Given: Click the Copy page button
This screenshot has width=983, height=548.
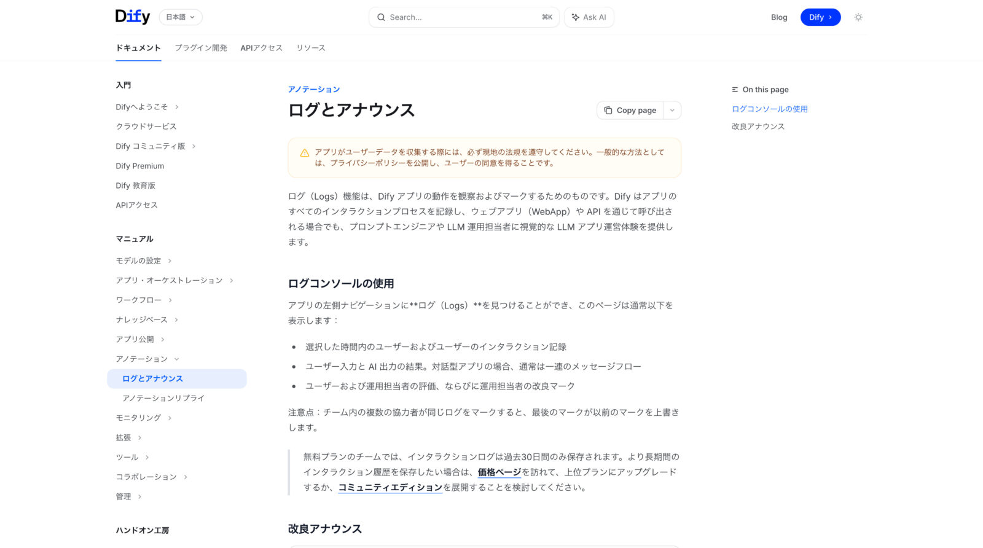Looking at the screenshot, I should (630, 111).
